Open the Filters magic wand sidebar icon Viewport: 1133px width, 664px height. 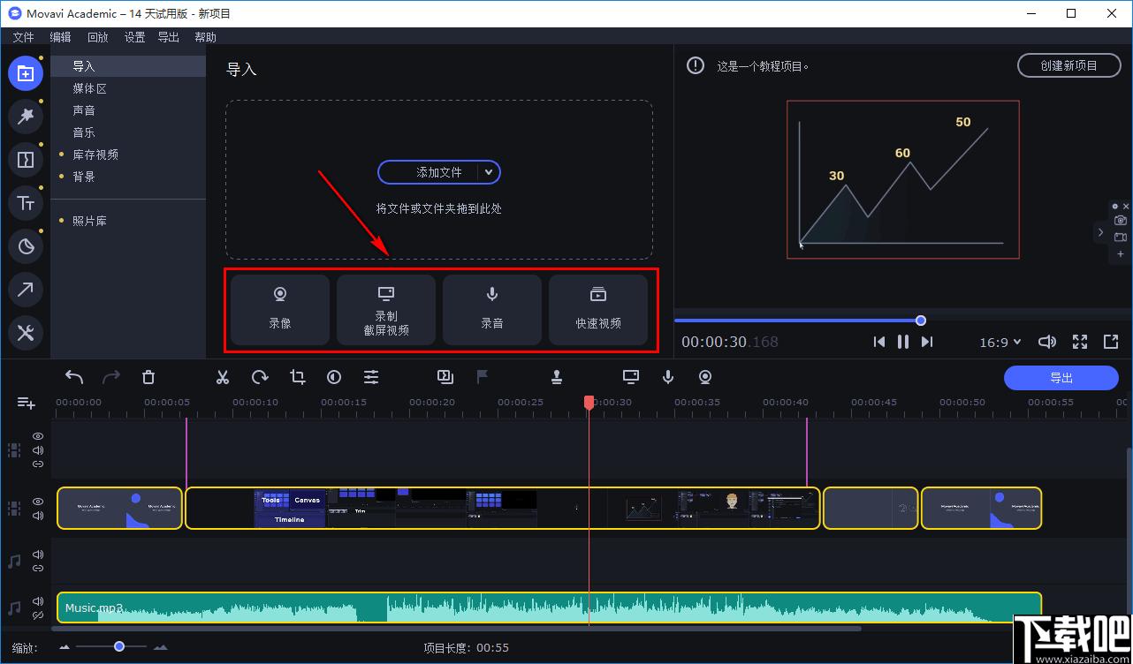[x=26, y=117]
